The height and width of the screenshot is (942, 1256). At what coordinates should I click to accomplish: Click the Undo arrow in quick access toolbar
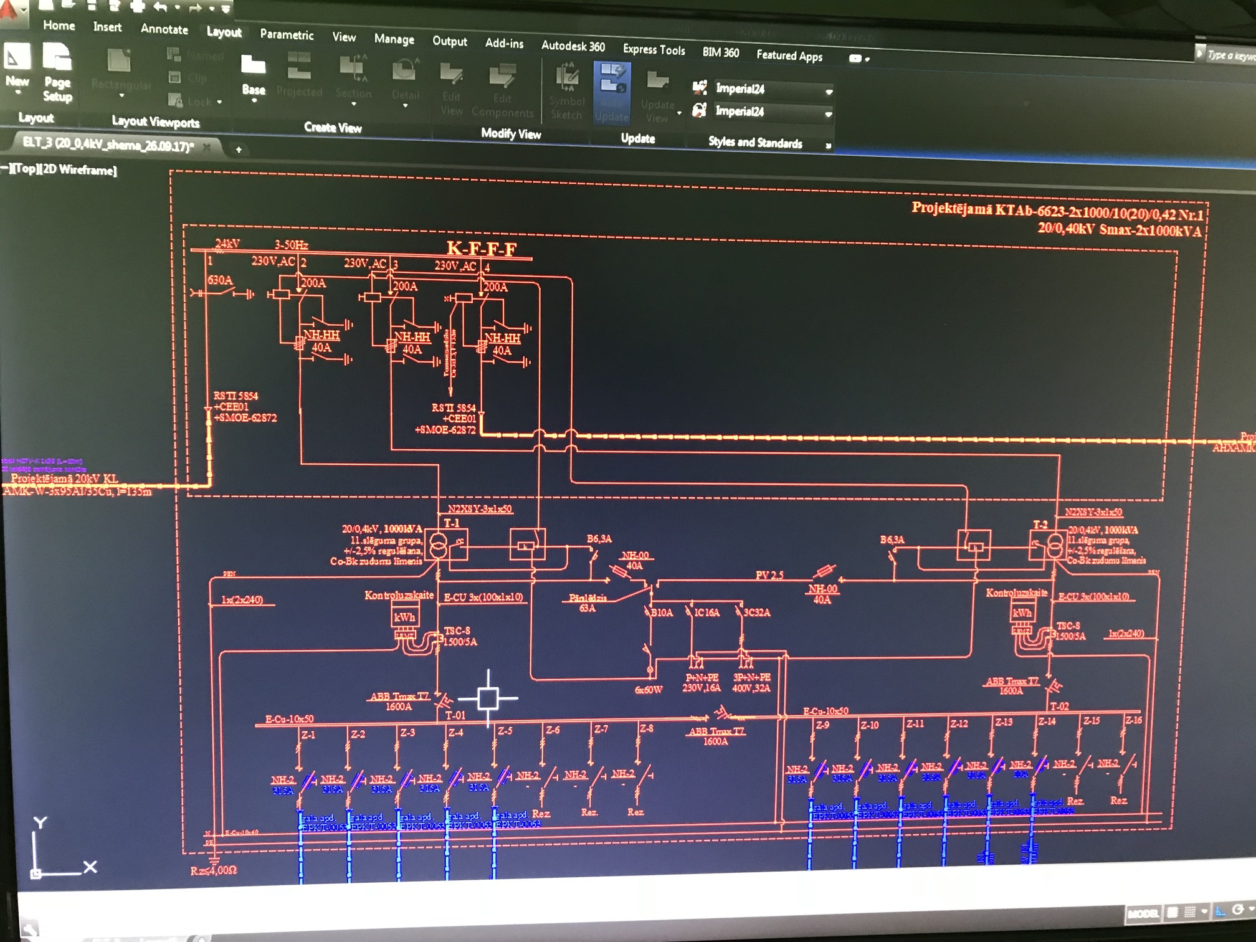pos(161,7)
